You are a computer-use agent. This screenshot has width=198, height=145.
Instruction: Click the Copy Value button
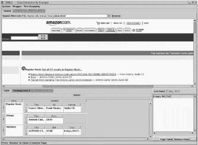pos(166,139)
